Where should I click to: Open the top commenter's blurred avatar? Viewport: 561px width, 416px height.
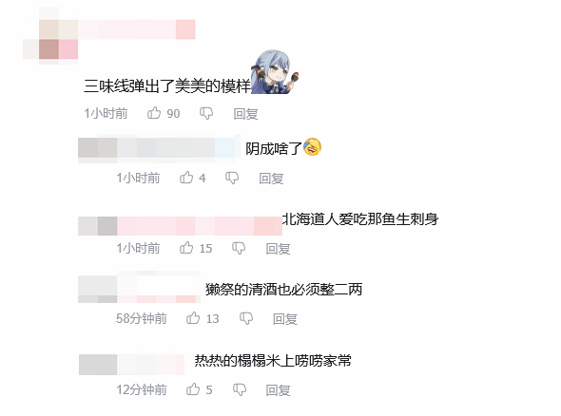pyautogui.click(x=50, y=39)
